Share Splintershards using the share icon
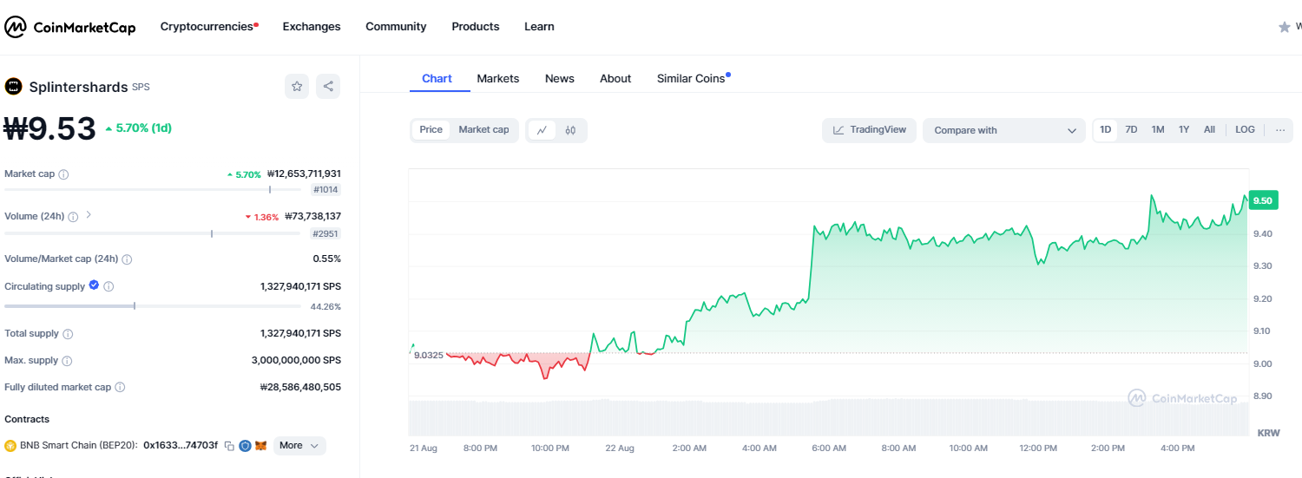The width and height of the screenshot is (1302, 478). [328, 86]
